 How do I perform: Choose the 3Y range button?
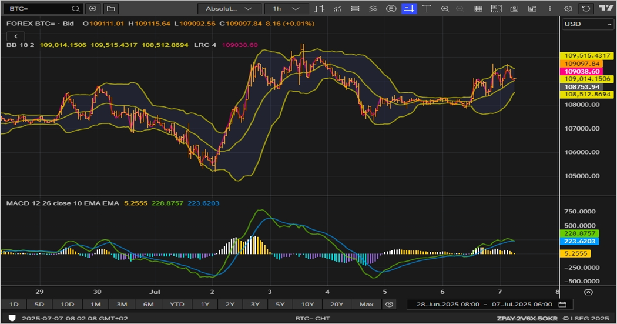255,305
